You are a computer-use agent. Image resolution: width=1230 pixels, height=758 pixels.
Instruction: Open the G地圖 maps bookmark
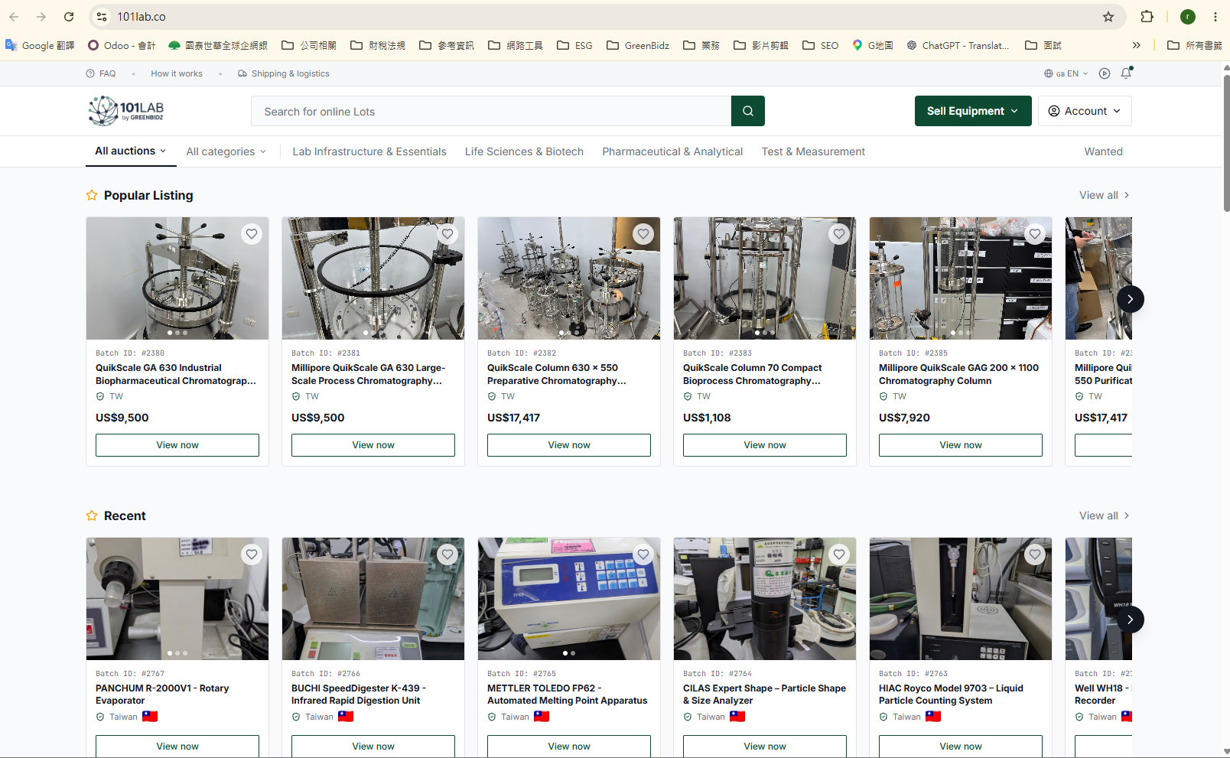pyautogui.click(x=873, y=46)
